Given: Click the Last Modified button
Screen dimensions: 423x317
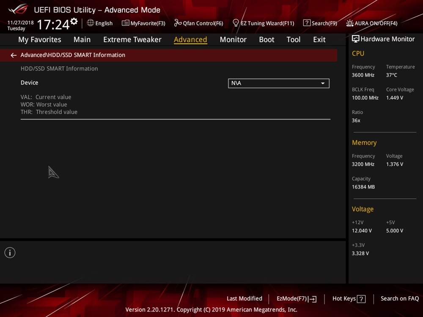Looking at the screenshot, I should 244,298.
